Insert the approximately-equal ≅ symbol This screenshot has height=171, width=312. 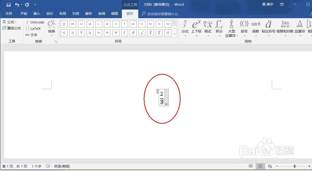(90, 33)
